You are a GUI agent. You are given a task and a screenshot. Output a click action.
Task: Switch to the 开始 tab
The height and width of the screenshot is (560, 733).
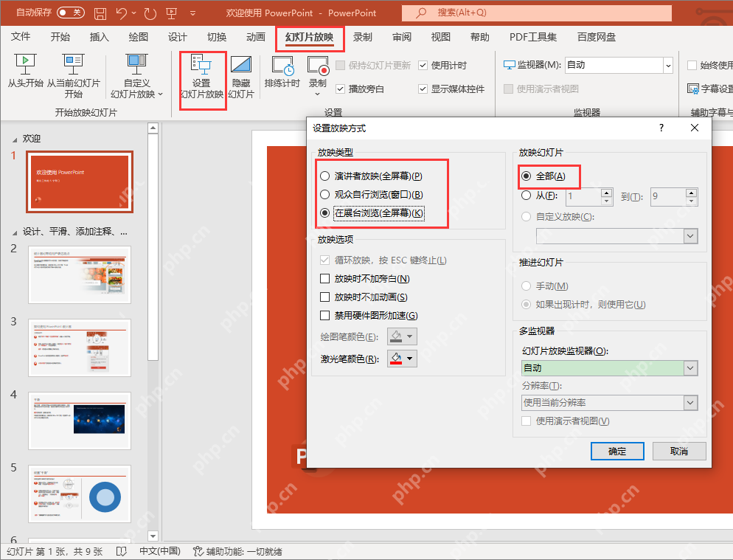click(x=60, y=37)
